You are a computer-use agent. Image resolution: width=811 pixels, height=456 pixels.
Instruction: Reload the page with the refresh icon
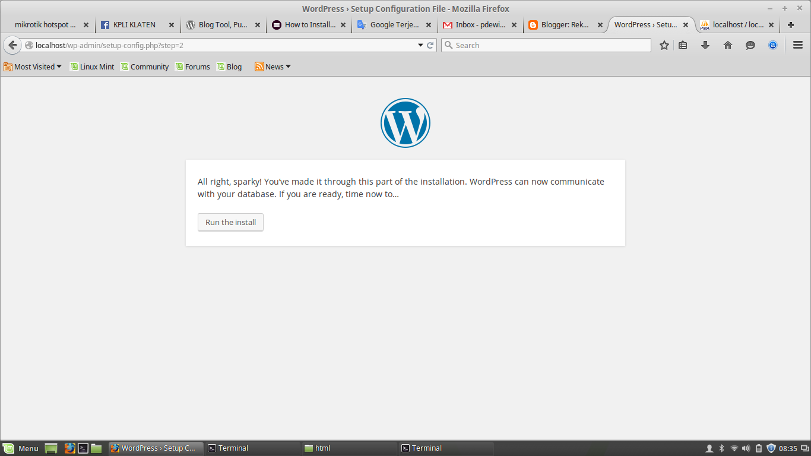pyautogui.click(x=430, y=45)
